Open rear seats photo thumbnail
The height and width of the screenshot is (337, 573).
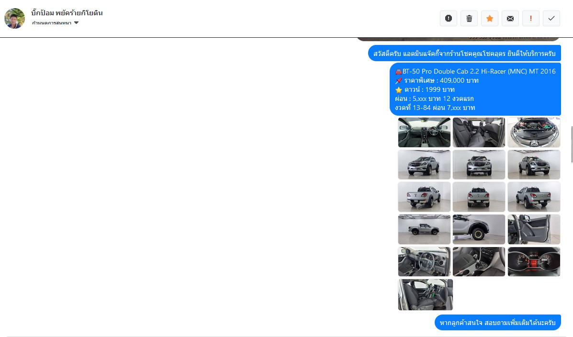(x=479, y=132)
